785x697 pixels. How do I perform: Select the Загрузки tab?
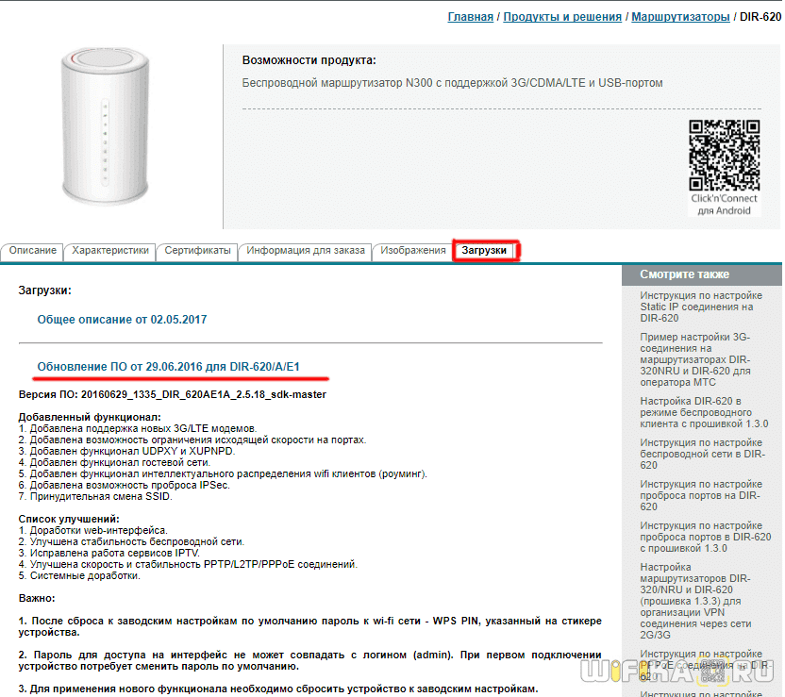pyautogui.click(x=484, y=250)
